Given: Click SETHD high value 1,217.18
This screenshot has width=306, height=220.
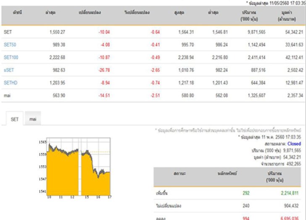Looking at the screenshot, I should click(186, 83).
